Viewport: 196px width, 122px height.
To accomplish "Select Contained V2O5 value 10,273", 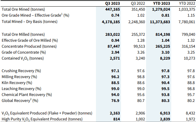I will click(x=189, y=58).
